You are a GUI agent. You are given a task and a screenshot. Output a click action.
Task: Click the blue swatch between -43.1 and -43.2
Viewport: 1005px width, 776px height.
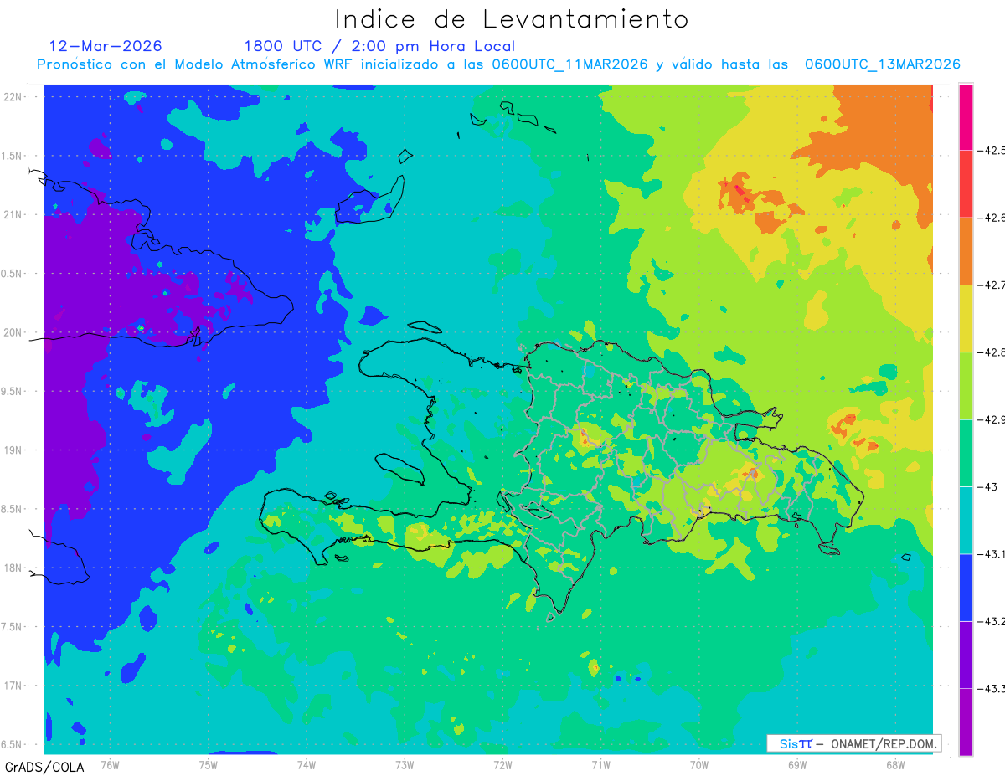(966, 588)
